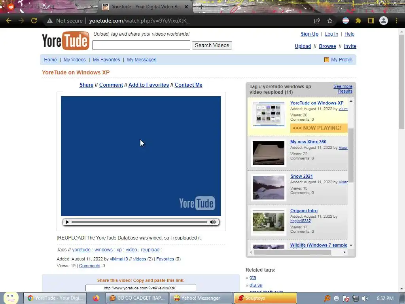Open the My Profile link
405x304 pixels.
(341, 60)
